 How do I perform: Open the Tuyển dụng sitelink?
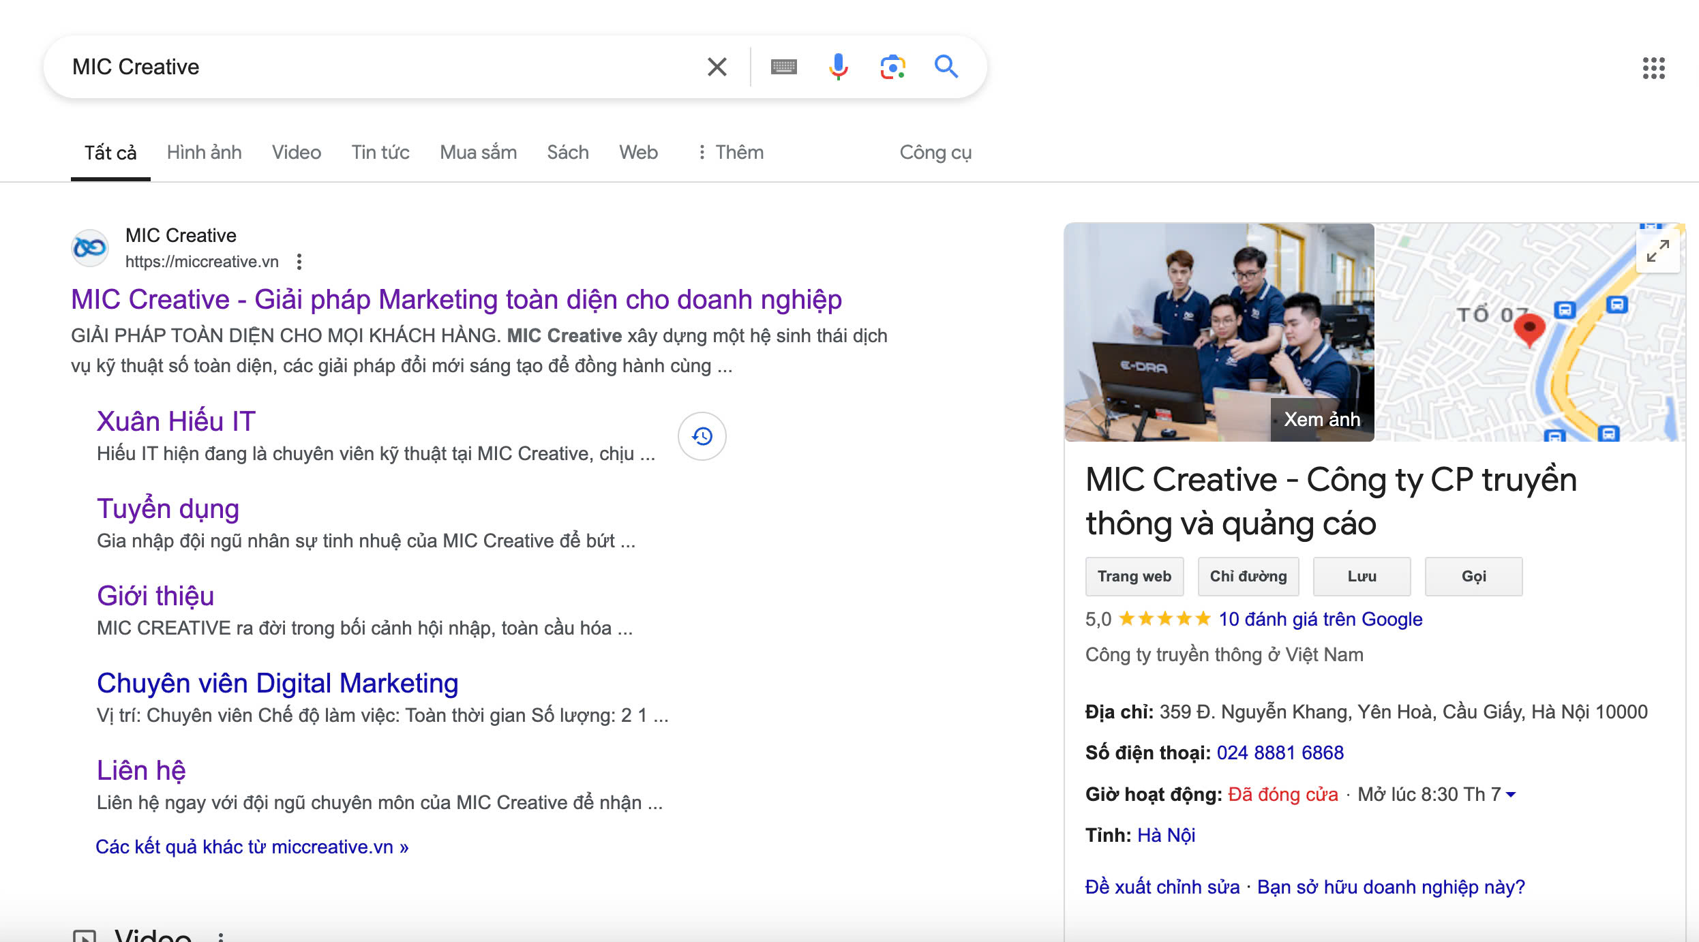coord(168,509)
